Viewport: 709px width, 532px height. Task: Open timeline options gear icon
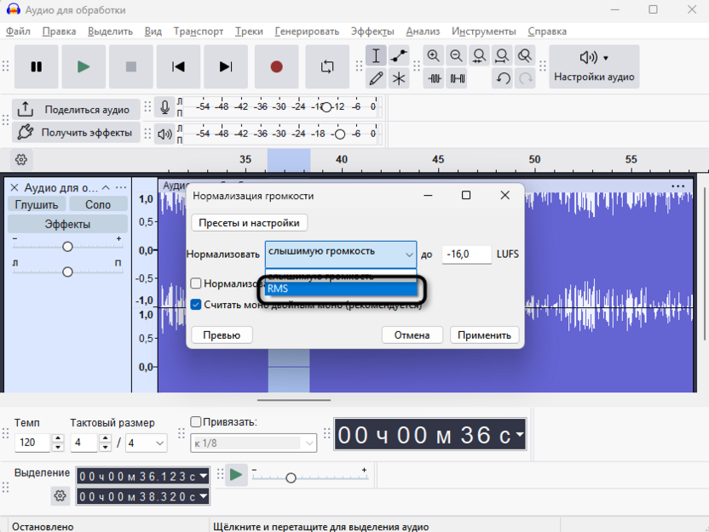(21, 159)
